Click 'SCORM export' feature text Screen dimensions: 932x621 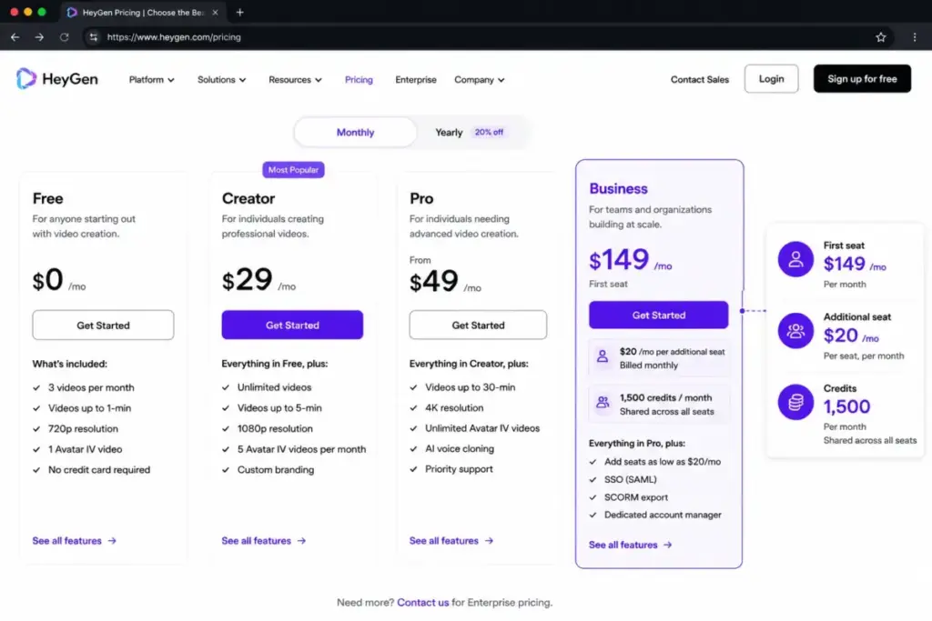coord(636,497)
